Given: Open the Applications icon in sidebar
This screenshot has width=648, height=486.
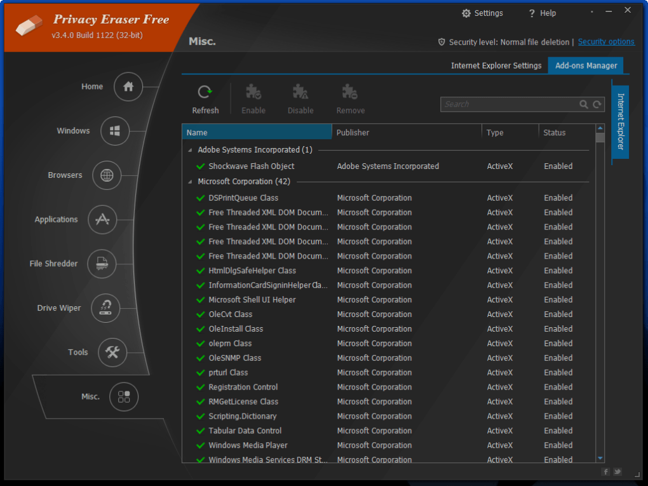Looking at the screenshot, I should click(102, 219).
